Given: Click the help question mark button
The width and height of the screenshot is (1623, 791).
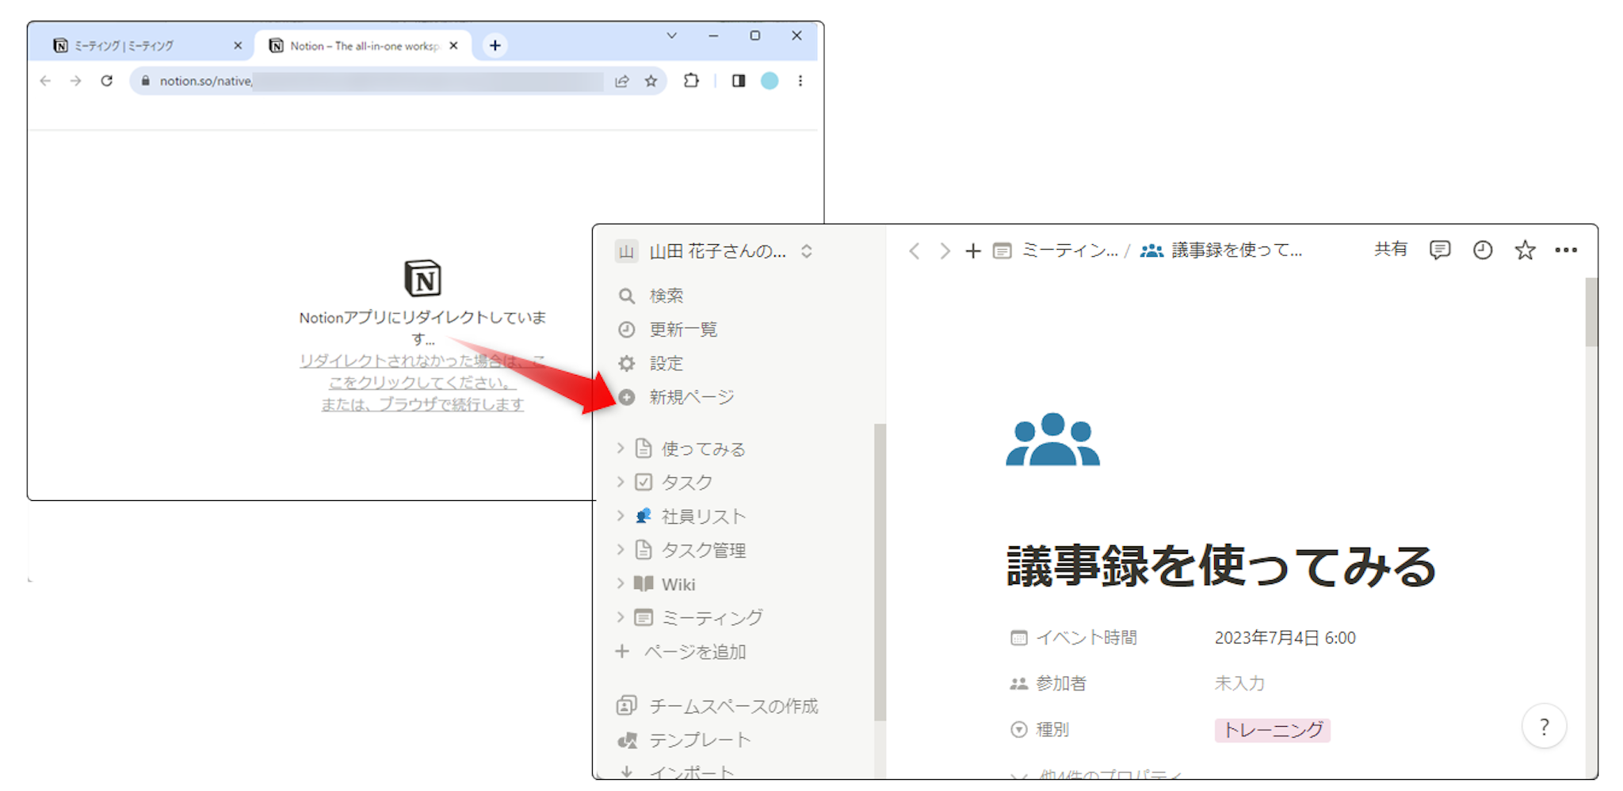Looking at the screenshot, I should pyautogui.click(x=1543, y=726).
